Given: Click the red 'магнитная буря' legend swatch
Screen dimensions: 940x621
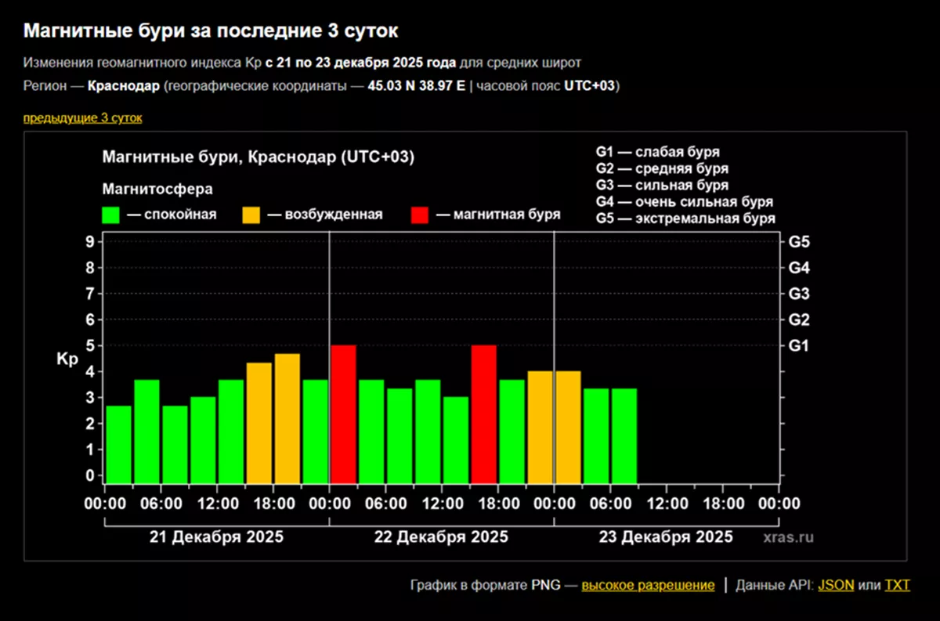Looking at the screenshot, I should [420, 215].
